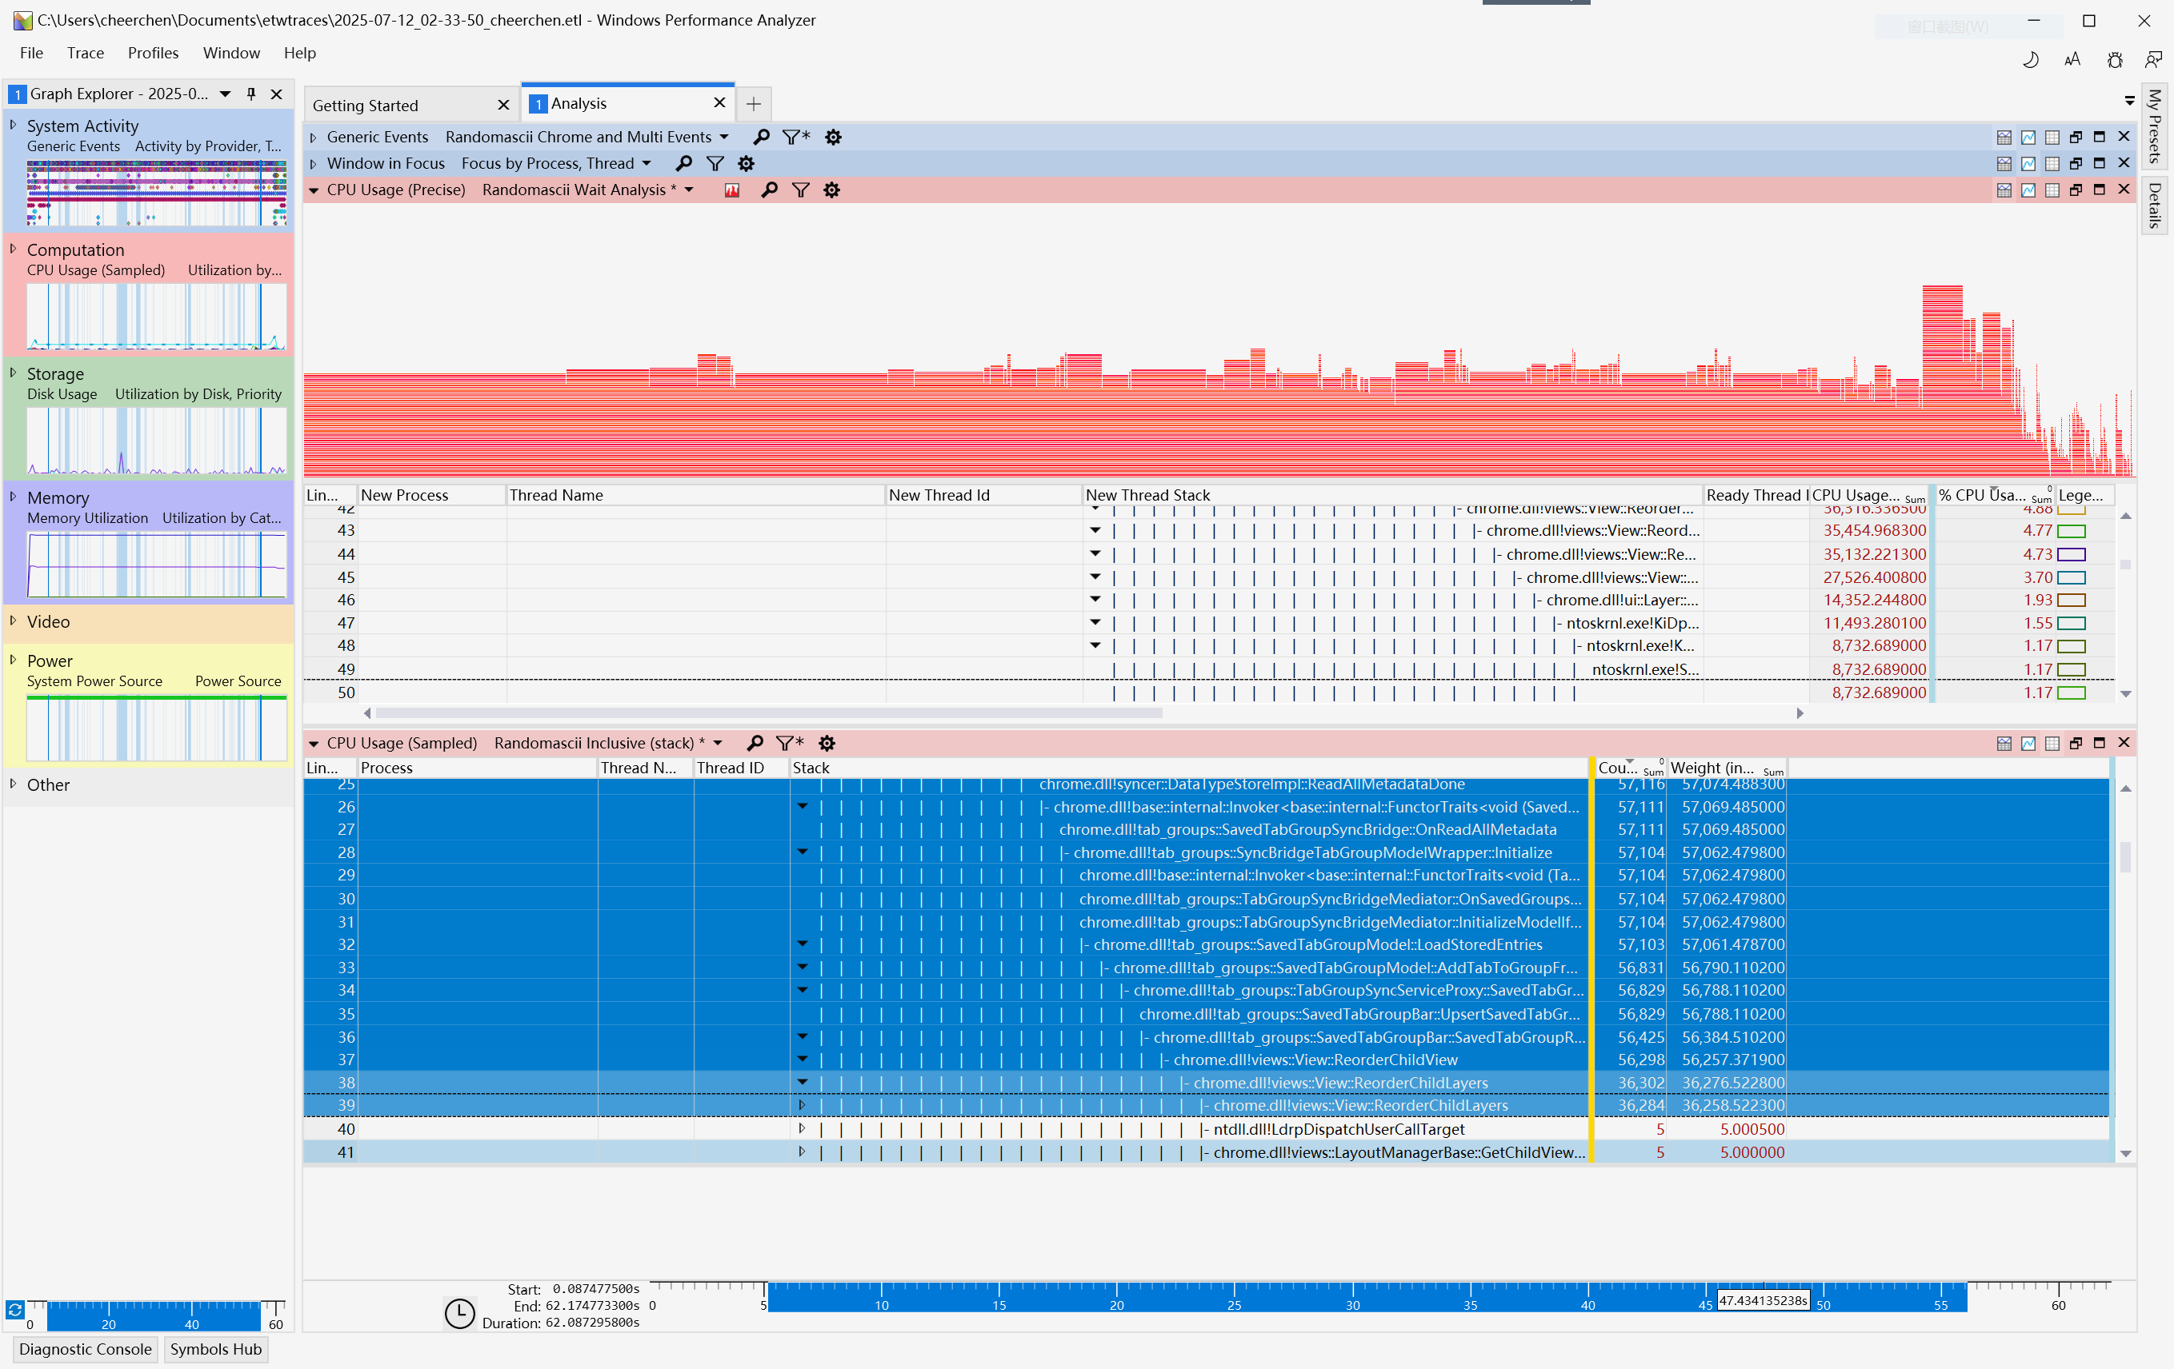Close the Graph Explorer panel
The width and height of the screenshot is (2174, 1369).
[276, 94]
